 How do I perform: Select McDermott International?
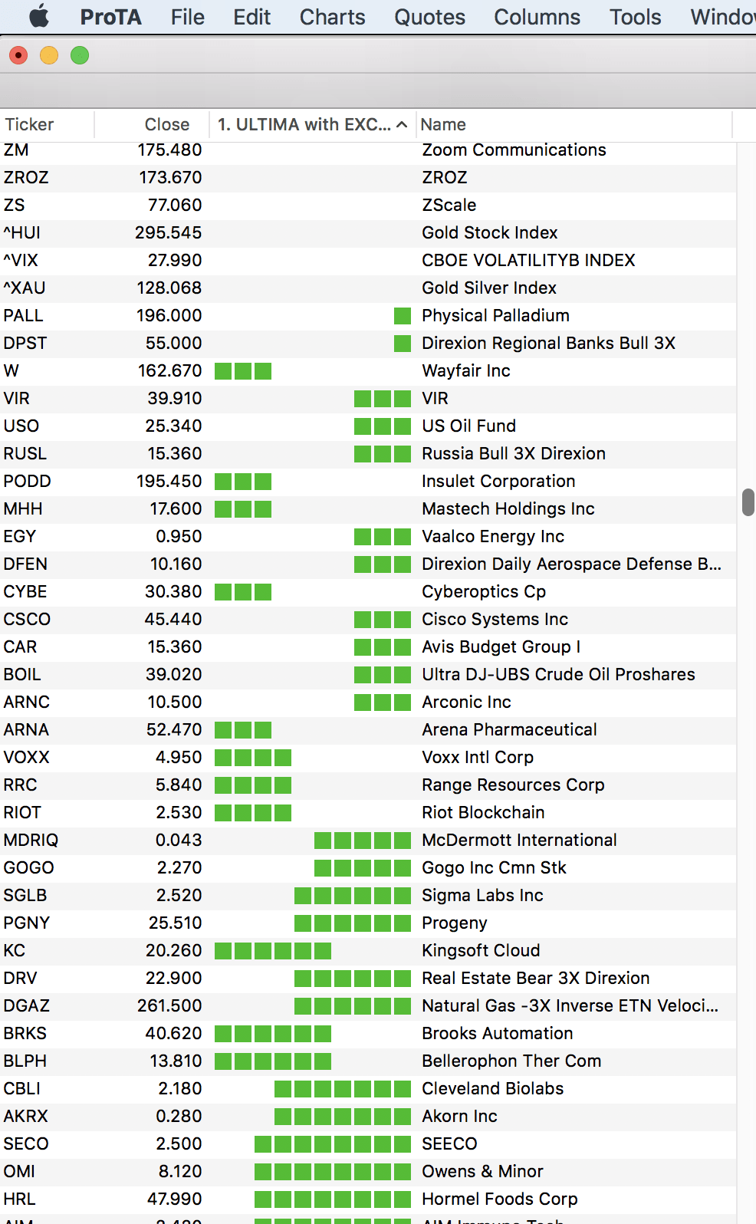519,840
